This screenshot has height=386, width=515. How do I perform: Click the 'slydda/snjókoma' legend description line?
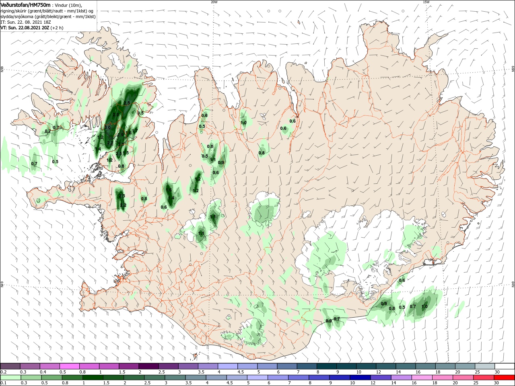(47, 16)
